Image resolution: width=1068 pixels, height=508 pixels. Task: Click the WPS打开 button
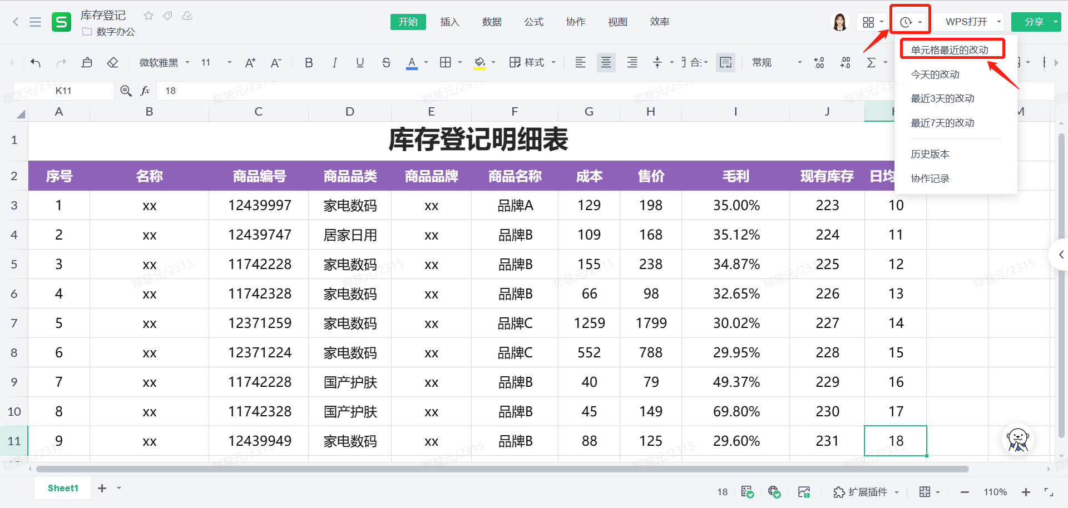tap(968, 22)
